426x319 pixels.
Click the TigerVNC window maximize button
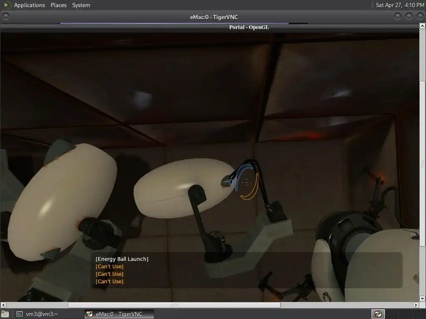click(409, 17)
